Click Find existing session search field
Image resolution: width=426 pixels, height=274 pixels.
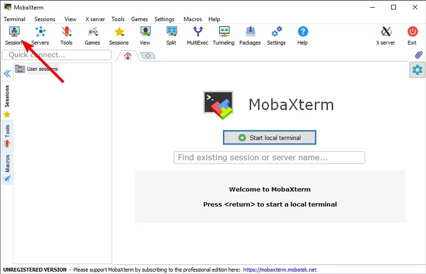pos(269,158)
